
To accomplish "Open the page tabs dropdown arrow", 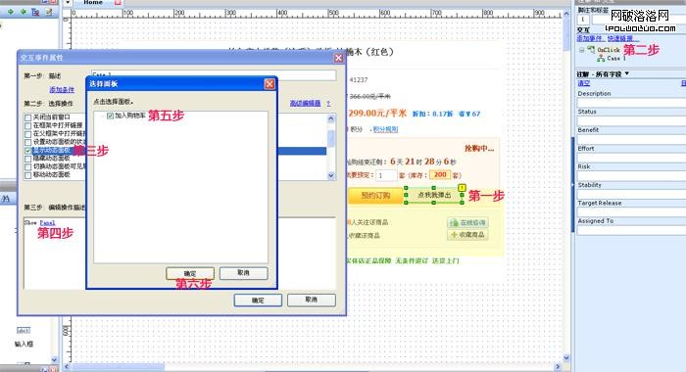I will click(x=68, y=3).
